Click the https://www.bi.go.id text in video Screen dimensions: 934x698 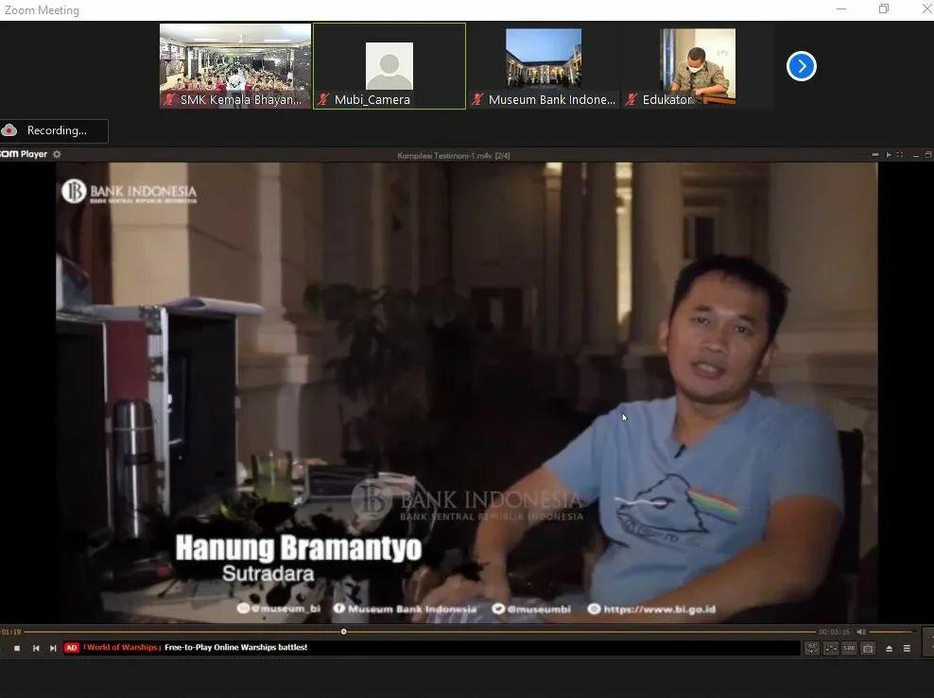pyautogui.click(x=660, y=609)
